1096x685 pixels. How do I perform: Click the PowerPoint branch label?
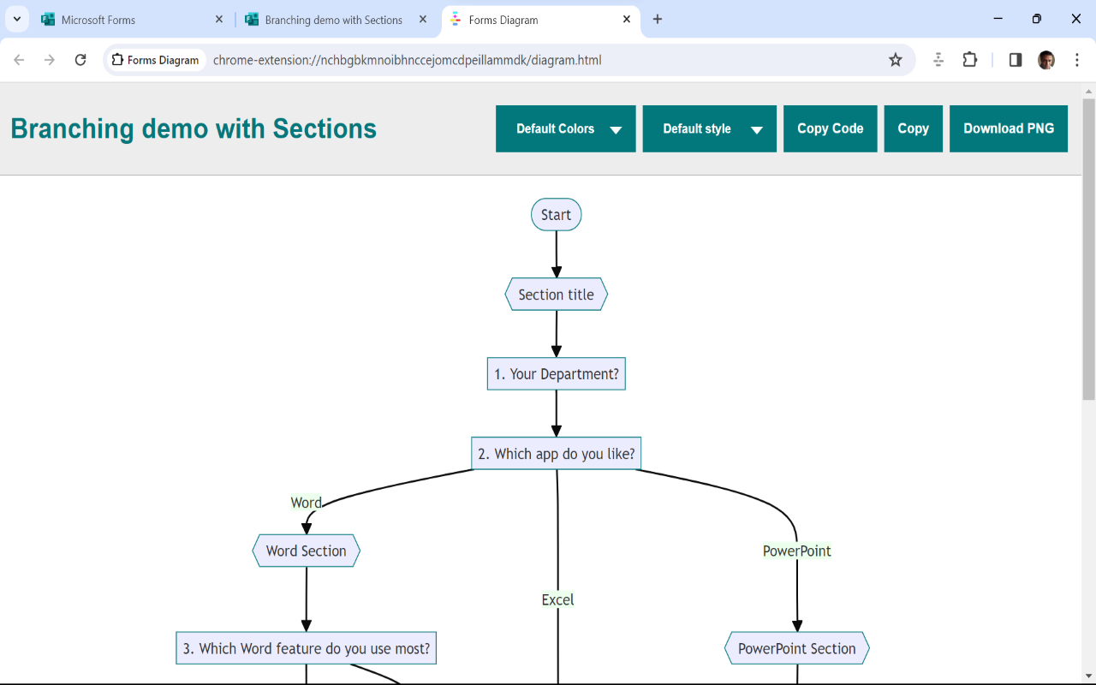pyautogui.click(x=797, y=551)
